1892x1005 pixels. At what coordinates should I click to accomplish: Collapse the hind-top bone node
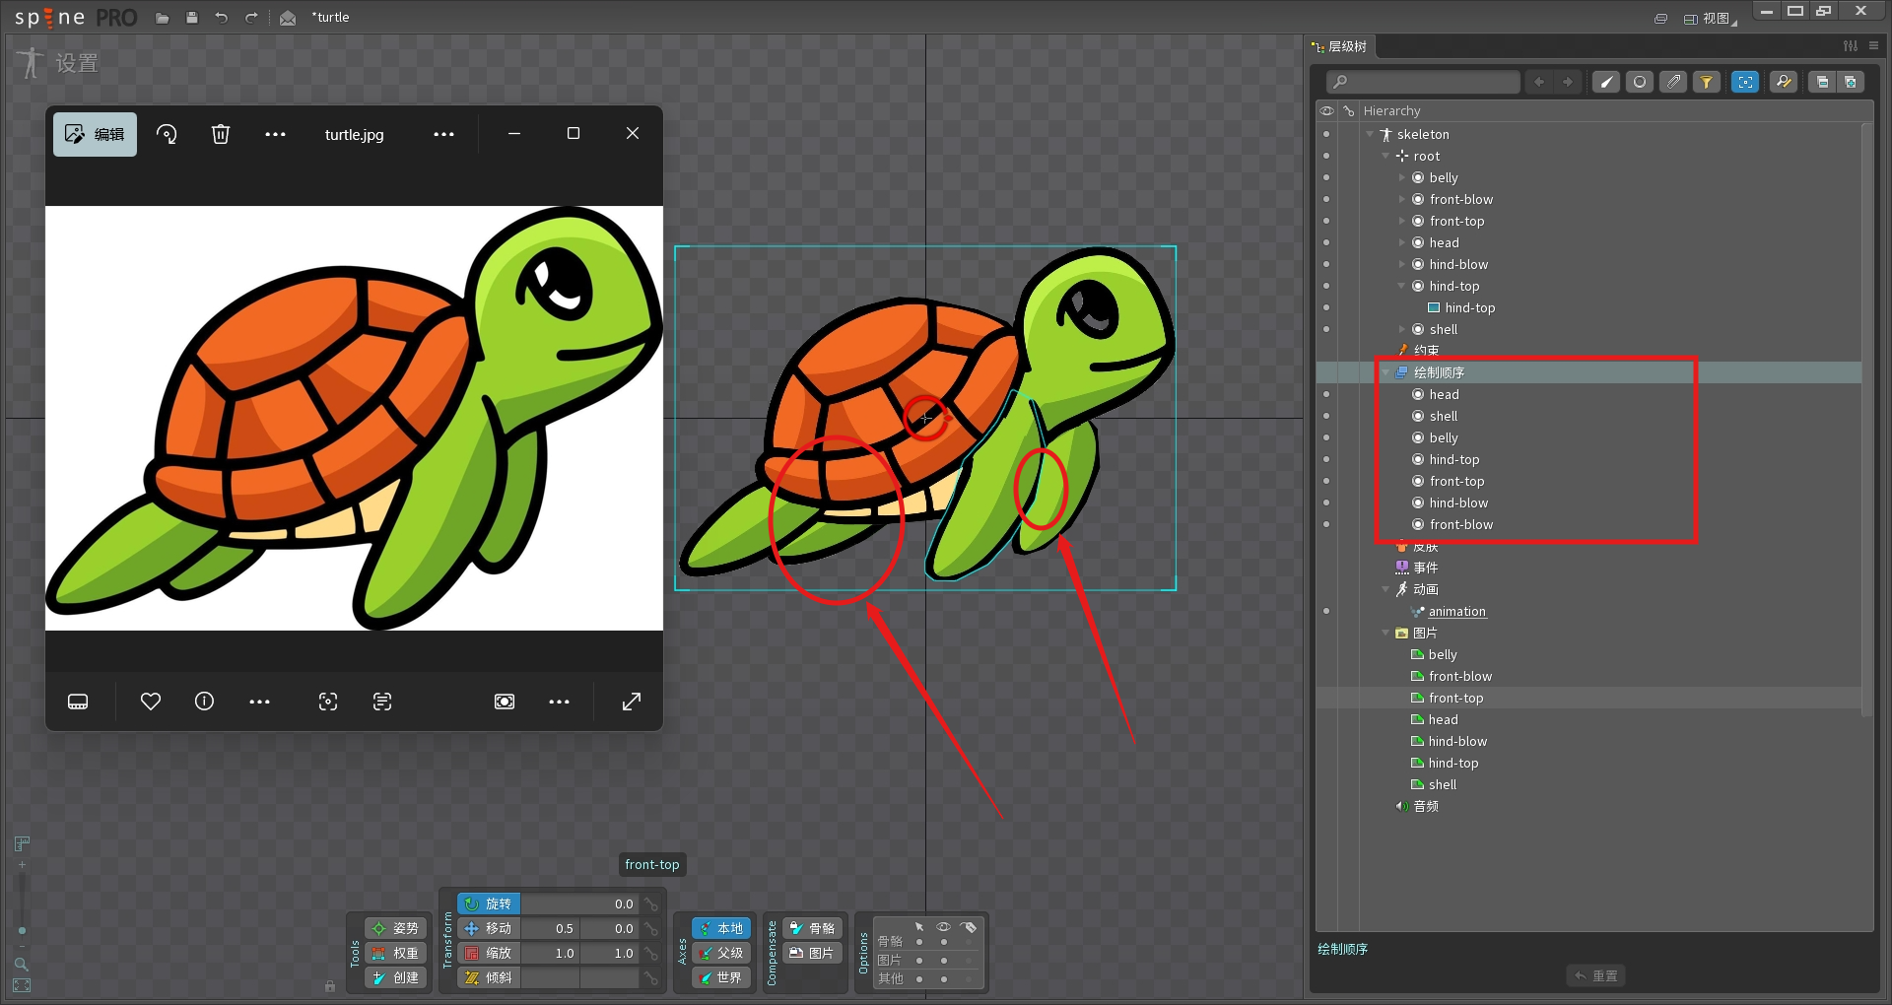(1402, 286)
